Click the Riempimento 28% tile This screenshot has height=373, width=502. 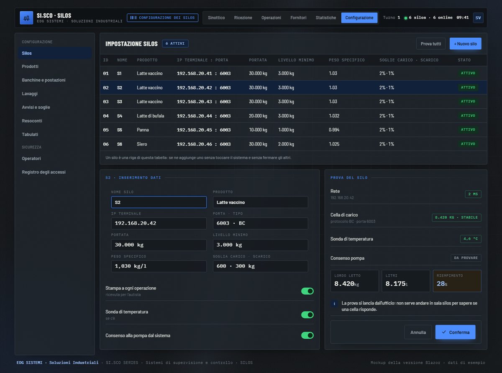(x=457, y=281)
